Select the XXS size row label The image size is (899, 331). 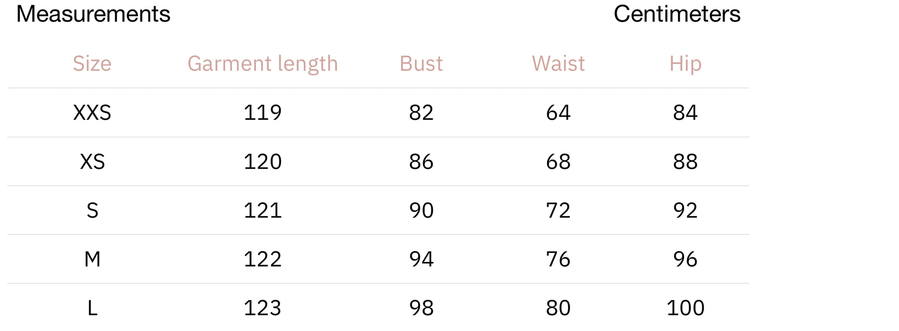[x=92, y=113]
